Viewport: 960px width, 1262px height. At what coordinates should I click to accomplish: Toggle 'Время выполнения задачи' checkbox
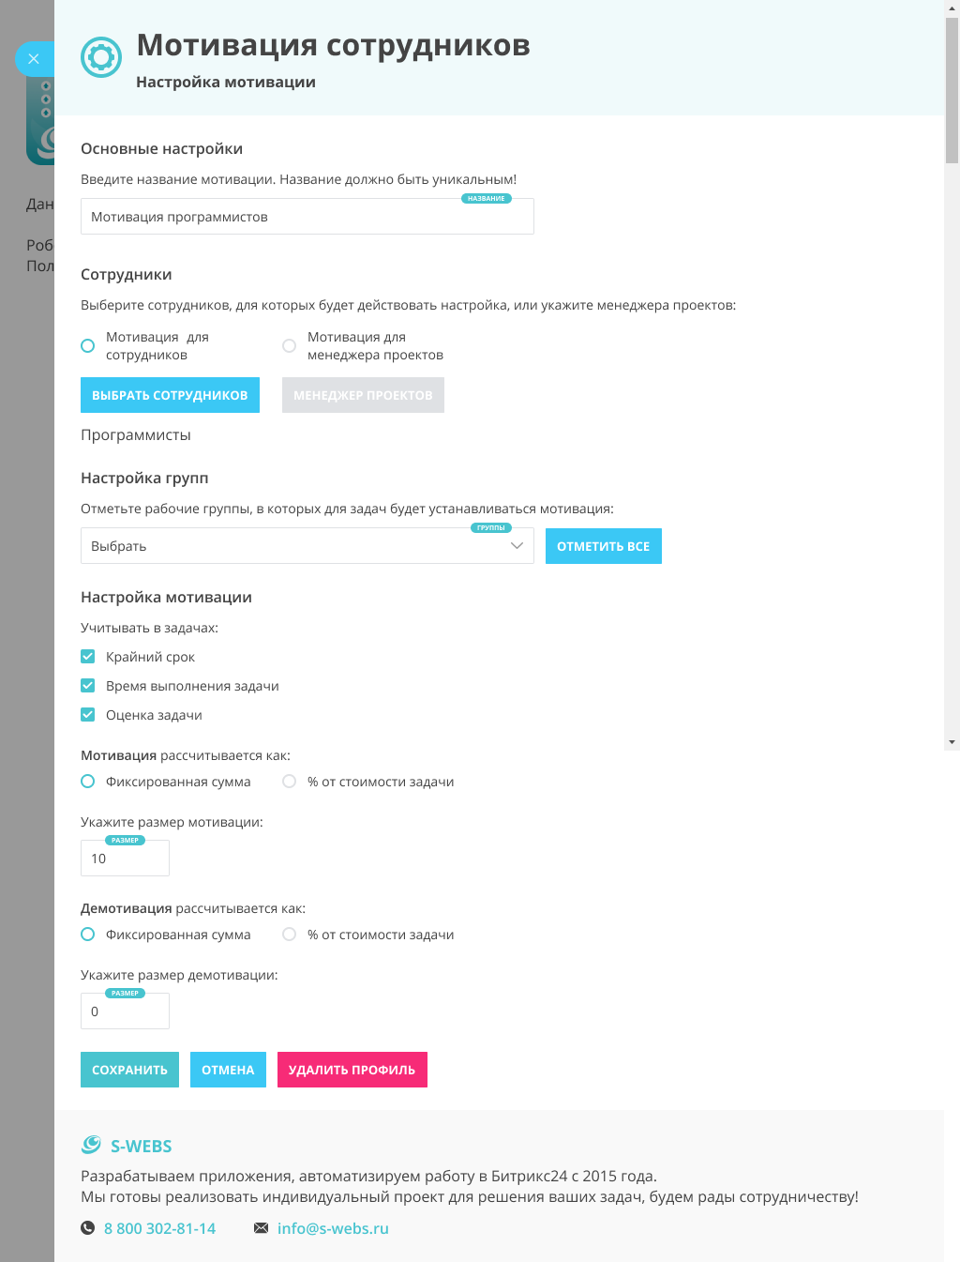[x=88, y=686]
